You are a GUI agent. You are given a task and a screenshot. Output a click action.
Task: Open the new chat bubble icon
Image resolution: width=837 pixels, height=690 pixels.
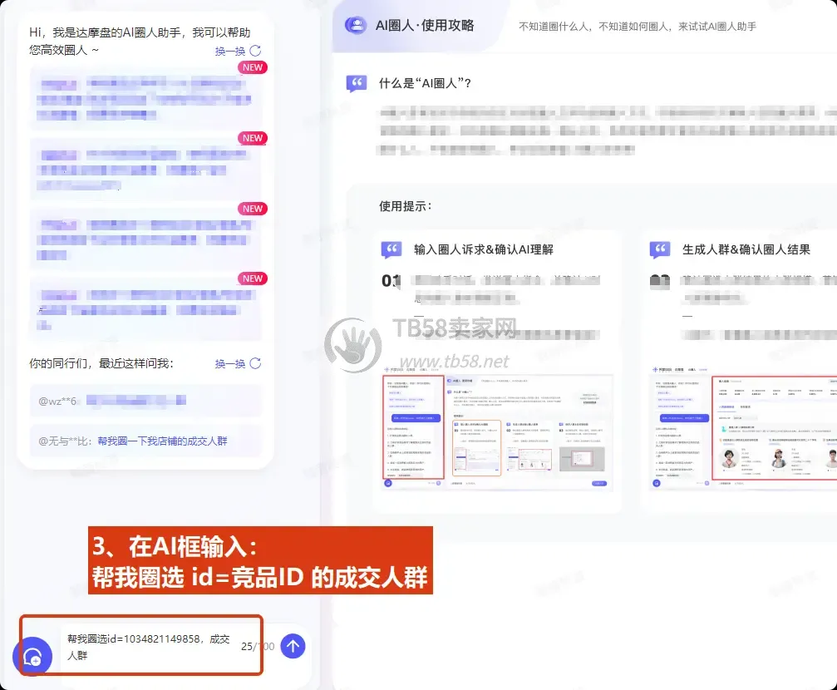pos(32,657)
